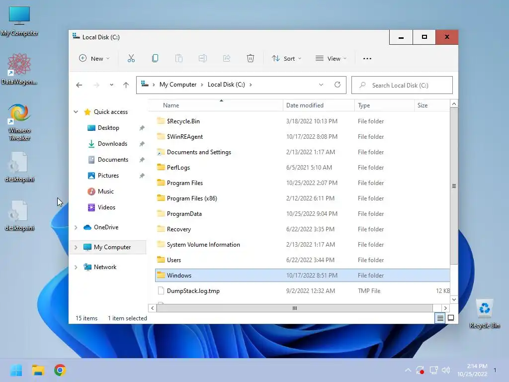This screenshot has width=509, height=382.
Task: Expand address bar history dropdown
Action: (x=321, y=85)
